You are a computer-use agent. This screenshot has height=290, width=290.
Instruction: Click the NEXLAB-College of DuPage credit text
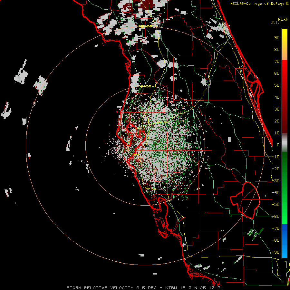click(259, 4)
